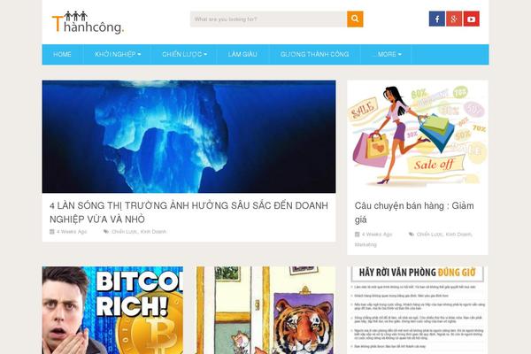Click the calendar icon under iceberg article

[x=52, y=232]
